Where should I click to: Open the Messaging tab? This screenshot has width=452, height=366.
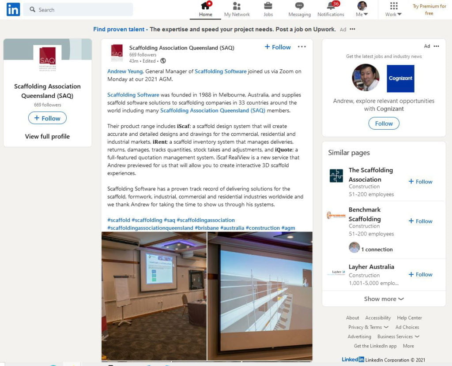tap(300, 10)
